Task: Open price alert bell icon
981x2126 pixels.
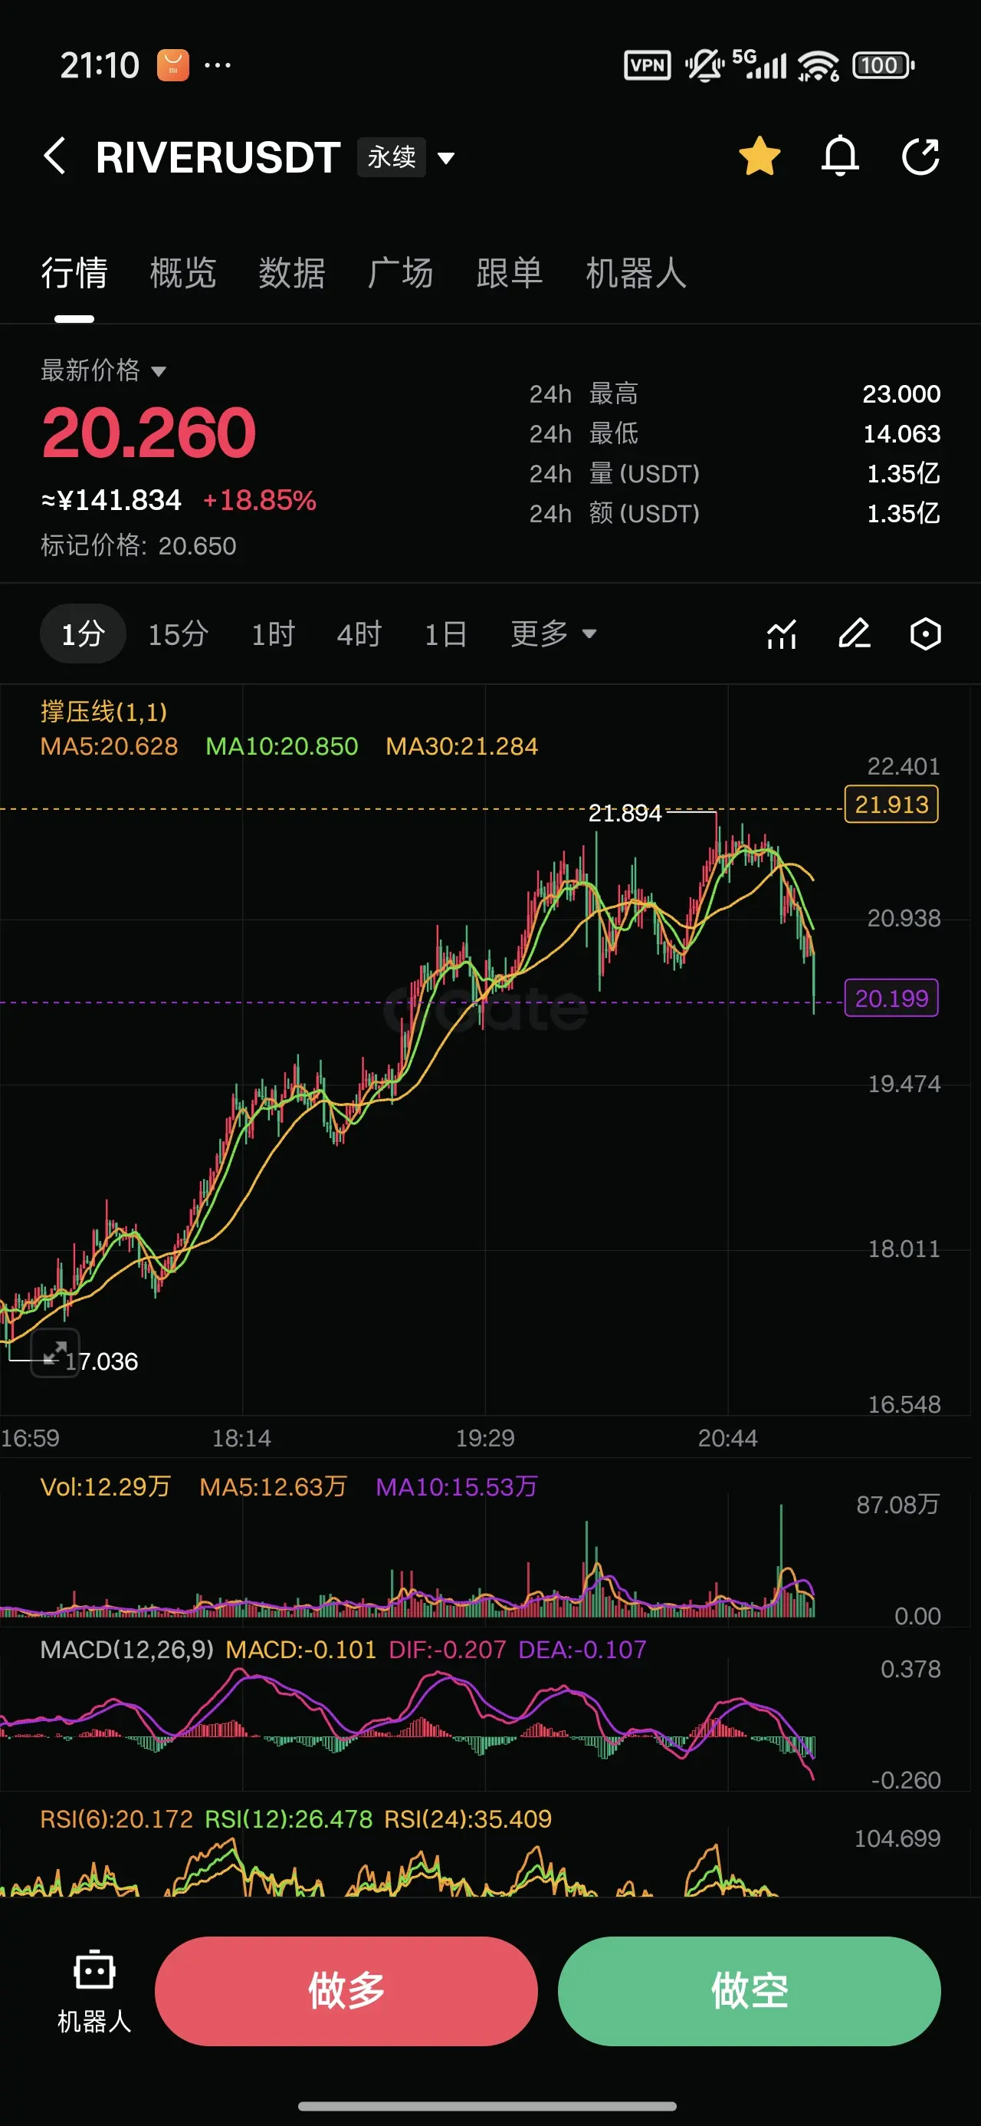Action: [840, 156]
